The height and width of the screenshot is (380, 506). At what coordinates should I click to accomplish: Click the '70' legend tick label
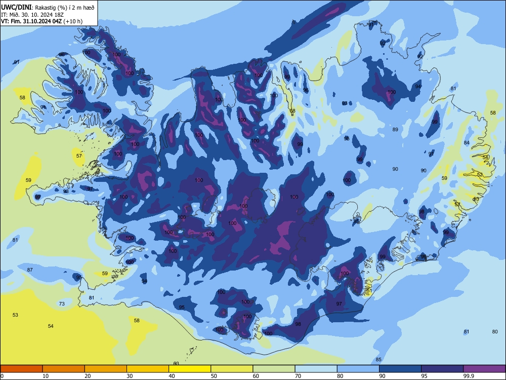point(298,376)
